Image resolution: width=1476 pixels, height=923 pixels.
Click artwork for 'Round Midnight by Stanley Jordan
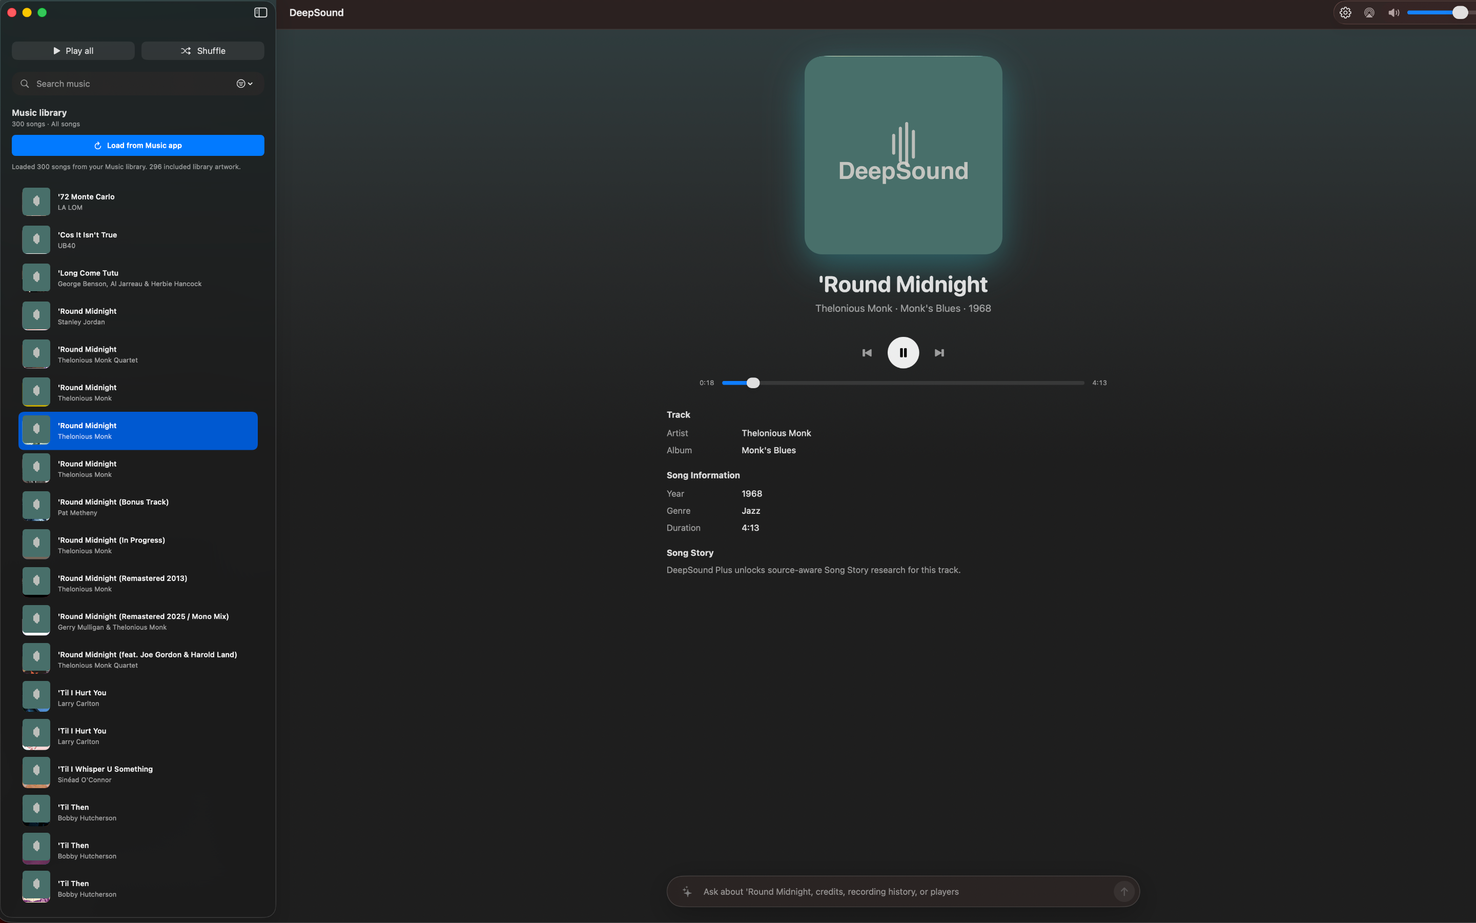click(x=36, y=316)
